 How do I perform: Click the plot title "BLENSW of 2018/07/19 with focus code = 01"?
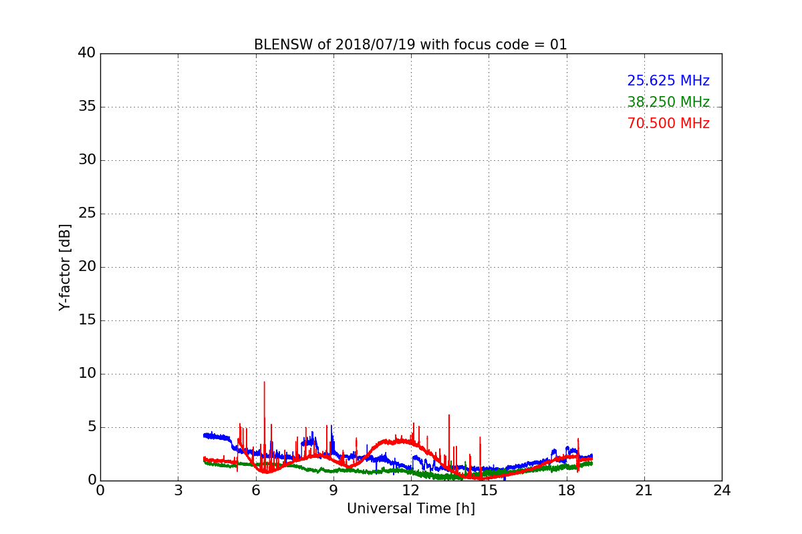coord(410,45)
